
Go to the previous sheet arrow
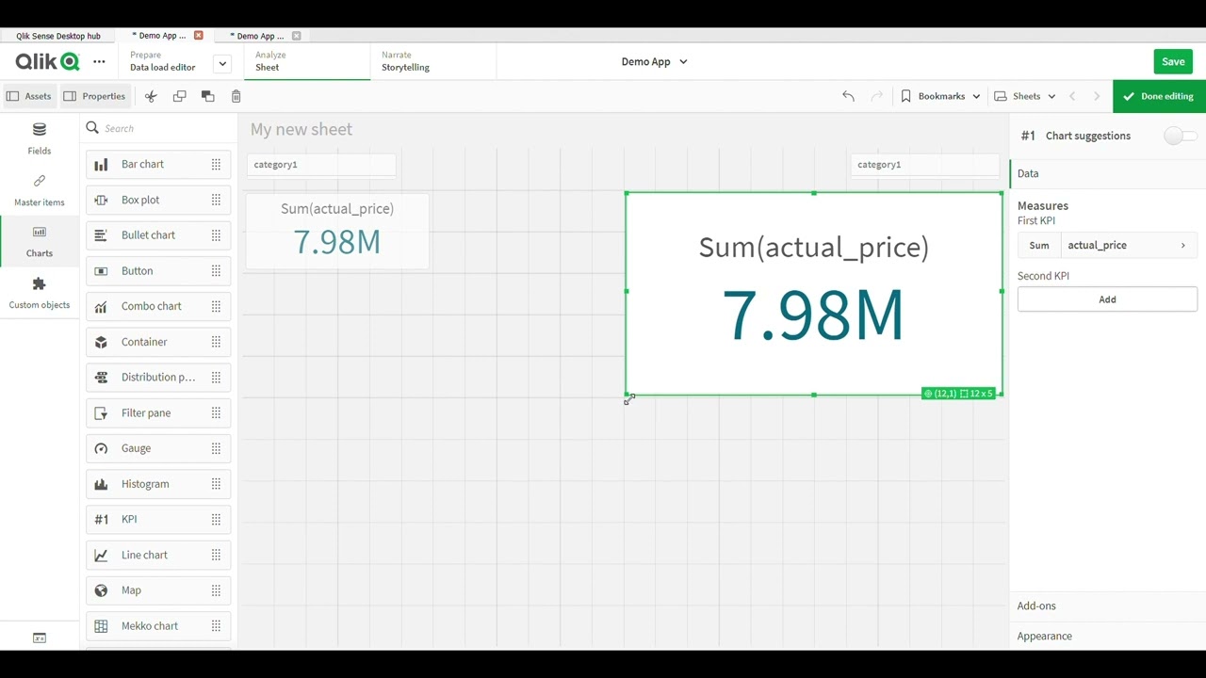(1072, 96)
